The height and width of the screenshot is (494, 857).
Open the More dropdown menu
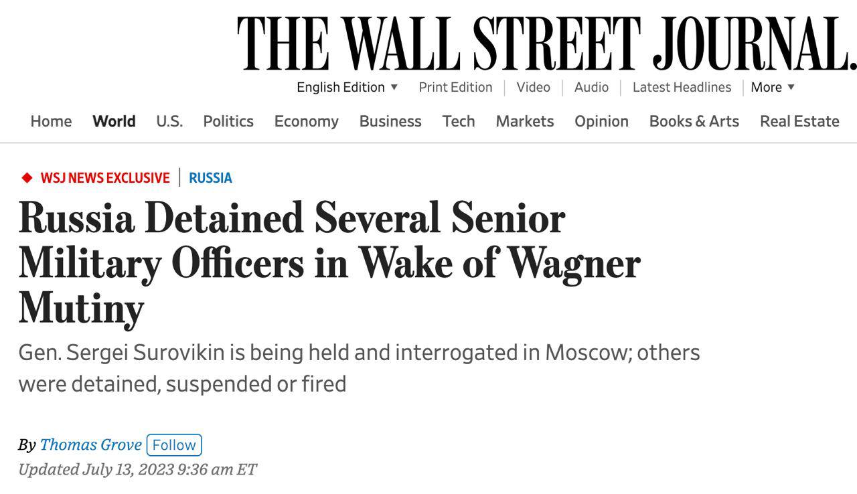coord(773,87)
